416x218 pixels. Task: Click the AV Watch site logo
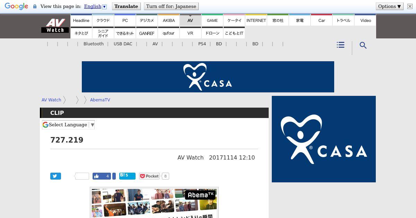click(55, 26)
